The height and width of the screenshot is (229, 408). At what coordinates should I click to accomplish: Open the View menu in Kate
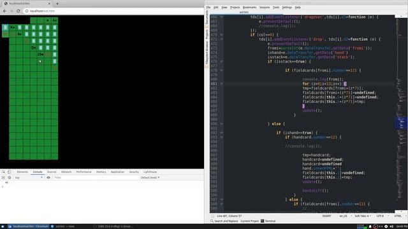tap(224, 7)
